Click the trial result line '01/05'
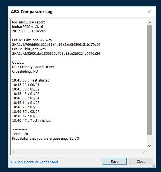161x172 pixels. click(26, 103)
